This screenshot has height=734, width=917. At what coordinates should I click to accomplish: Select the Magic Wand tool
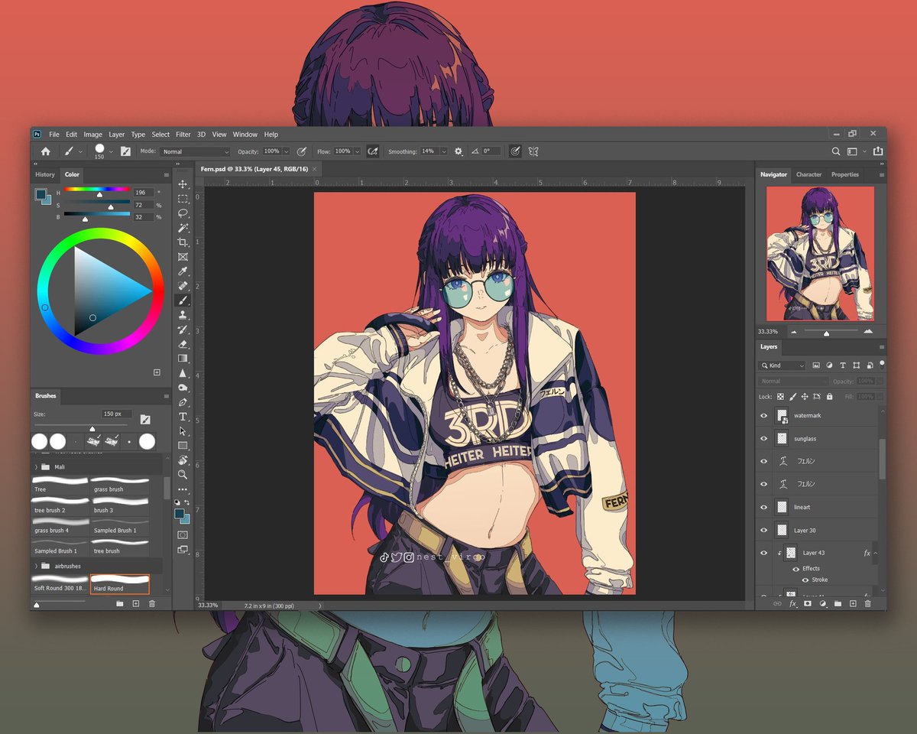(183, 228)
